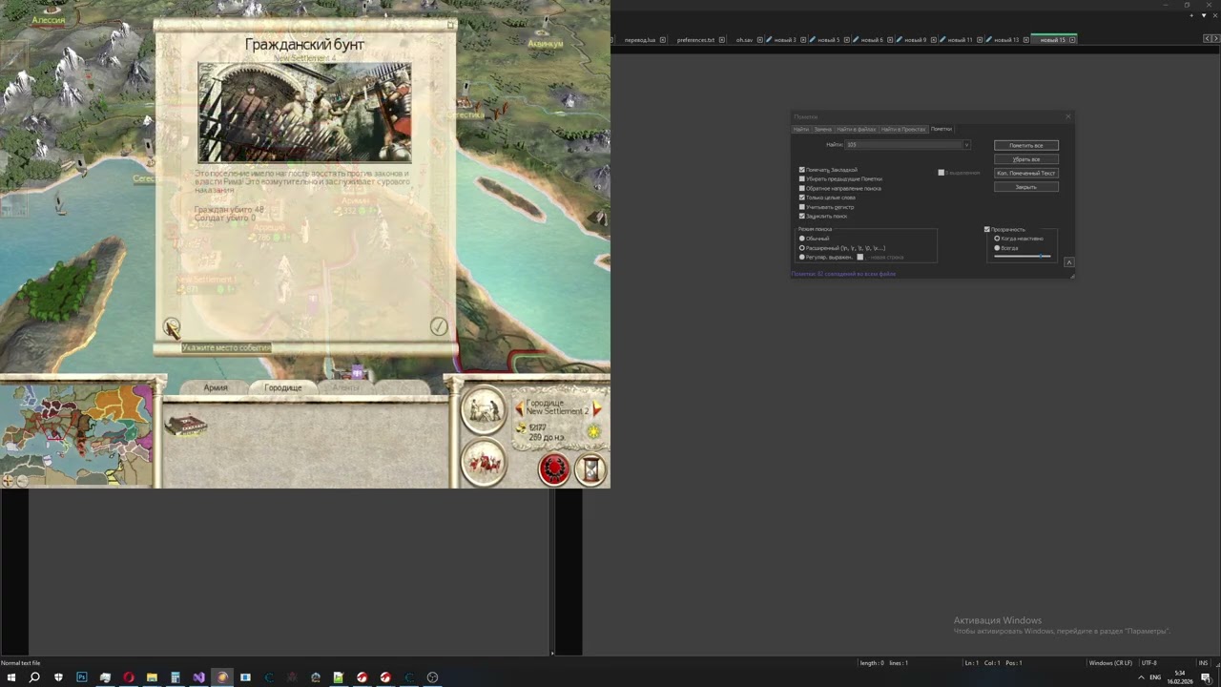Open the Найти field history dropdown
1221x687 pixels.
pyautogui.click(x=966, y=145)
